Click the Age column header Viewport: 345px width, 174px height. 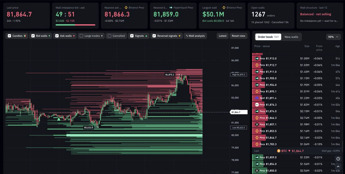(x=338, y=46)
